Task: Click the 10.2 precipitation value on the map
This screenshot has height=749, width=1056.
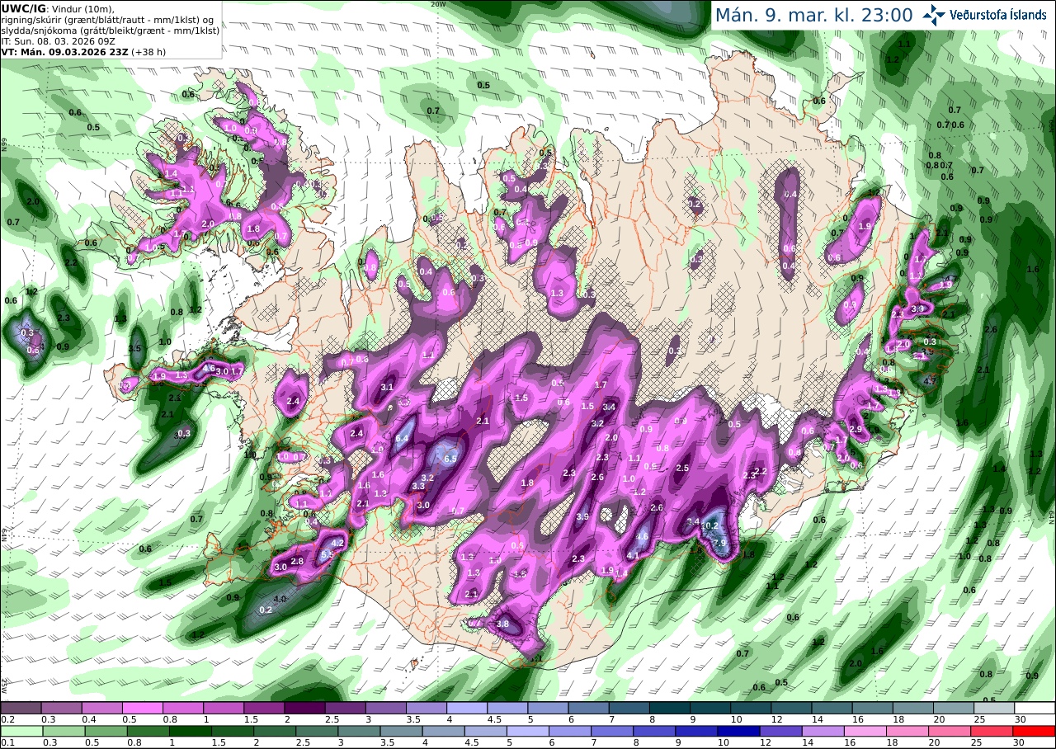Action: point(711,525)
